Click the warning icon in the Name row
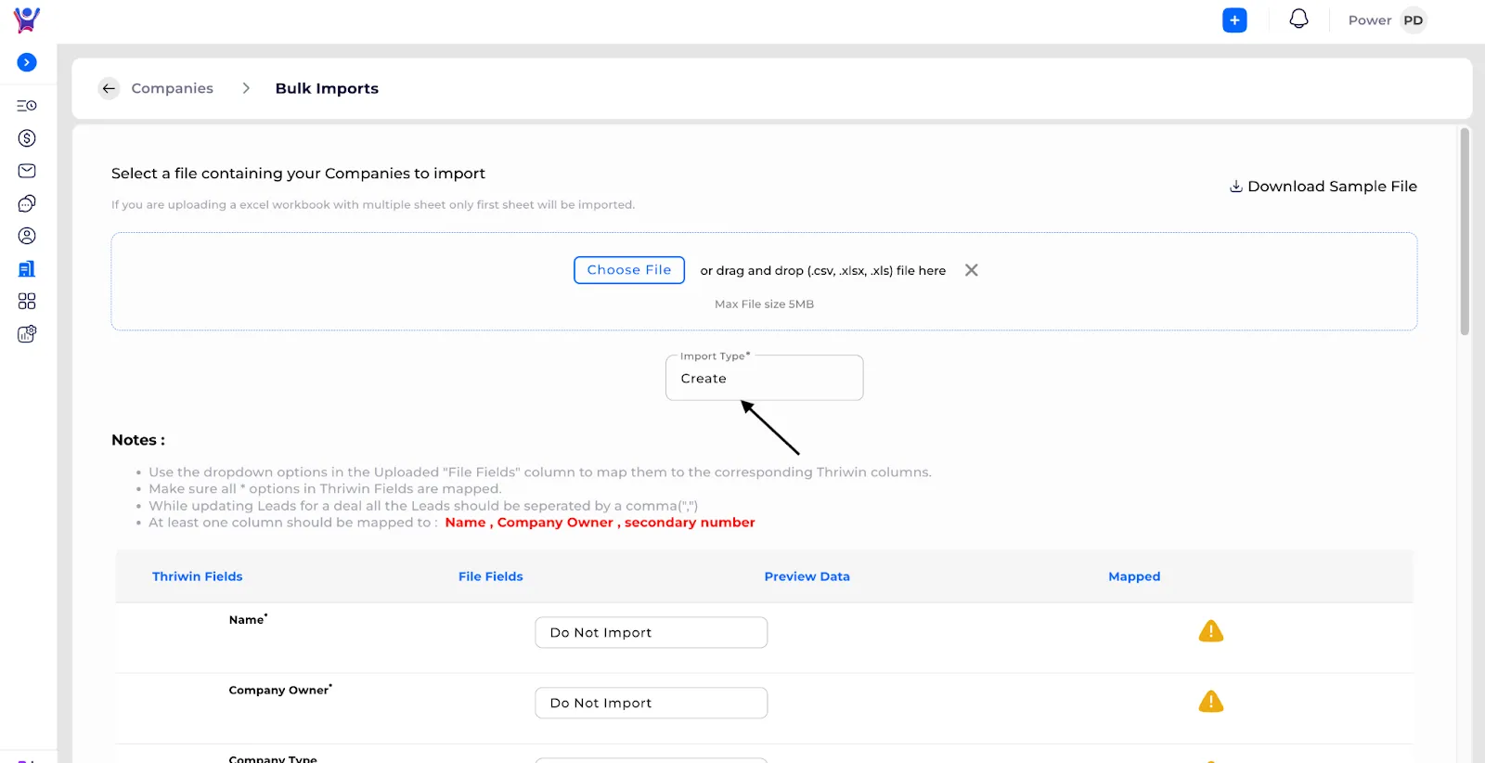 (1211, 631)
